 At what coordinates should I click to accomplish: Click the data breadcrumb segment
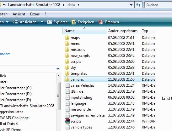tap(71, 5)
